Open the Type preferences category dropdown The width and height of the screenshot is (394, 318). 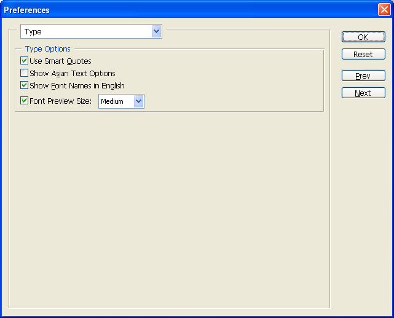(x=91, y=31)
